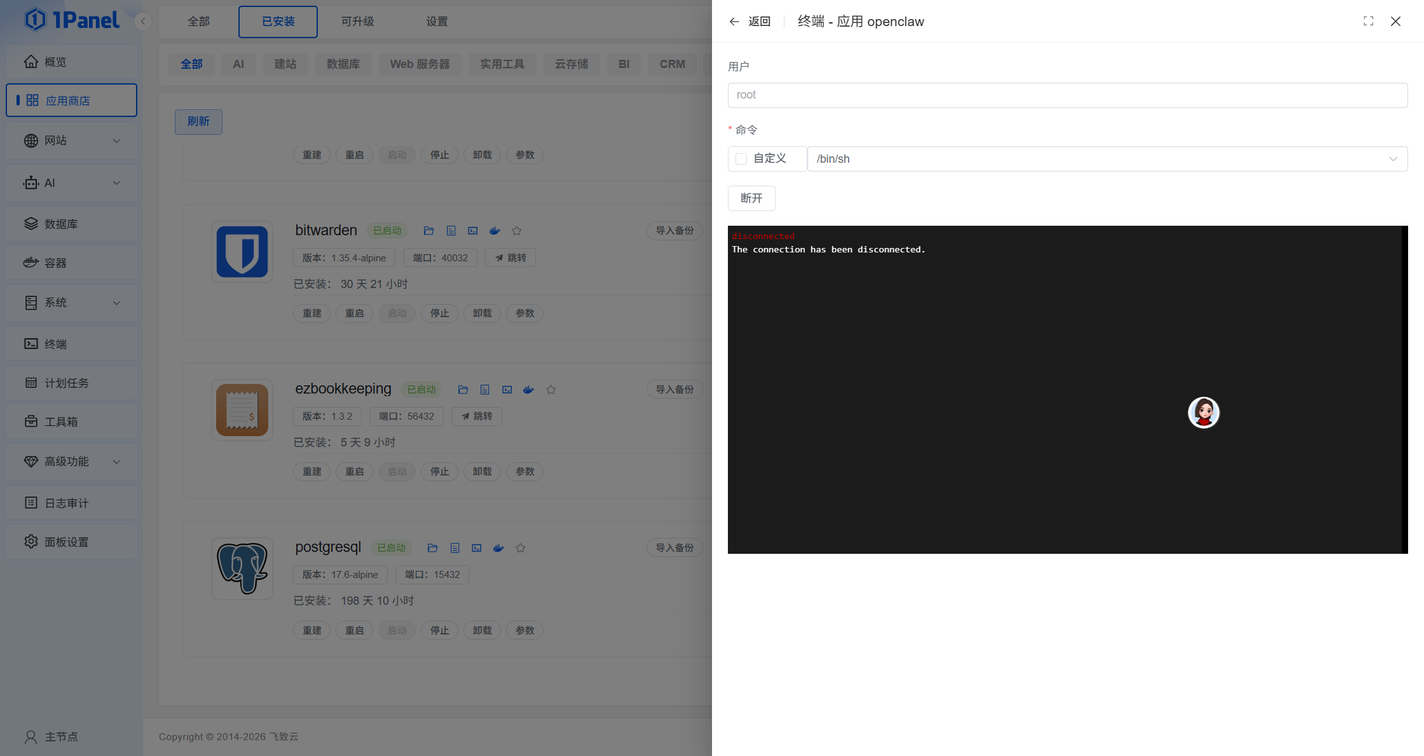
Task: Expand the 系统 sidebar submenu
Action: [71, 303]
